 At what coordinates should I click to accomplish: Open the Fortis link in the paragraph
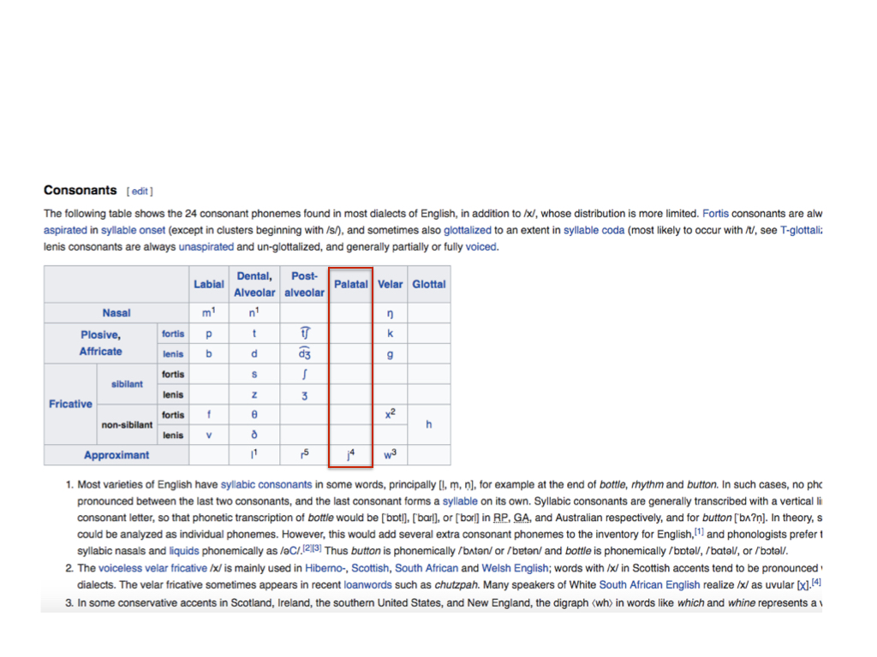[x=716, y=213]
